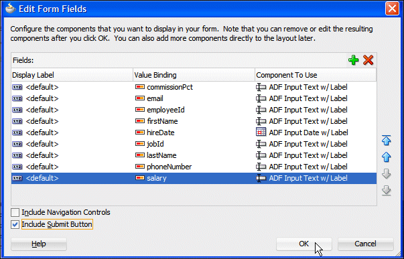The width and height of the screenshot is (404, 259).
Task: Open component dropdown for hireDate row
Action: (x=316, y=133)
